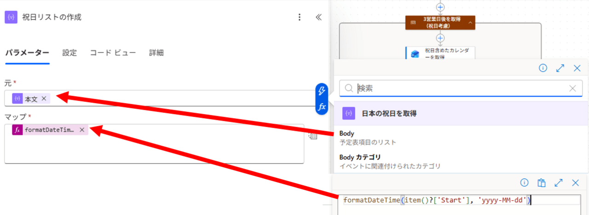Open the コード ビュー tab

(113, 53)
